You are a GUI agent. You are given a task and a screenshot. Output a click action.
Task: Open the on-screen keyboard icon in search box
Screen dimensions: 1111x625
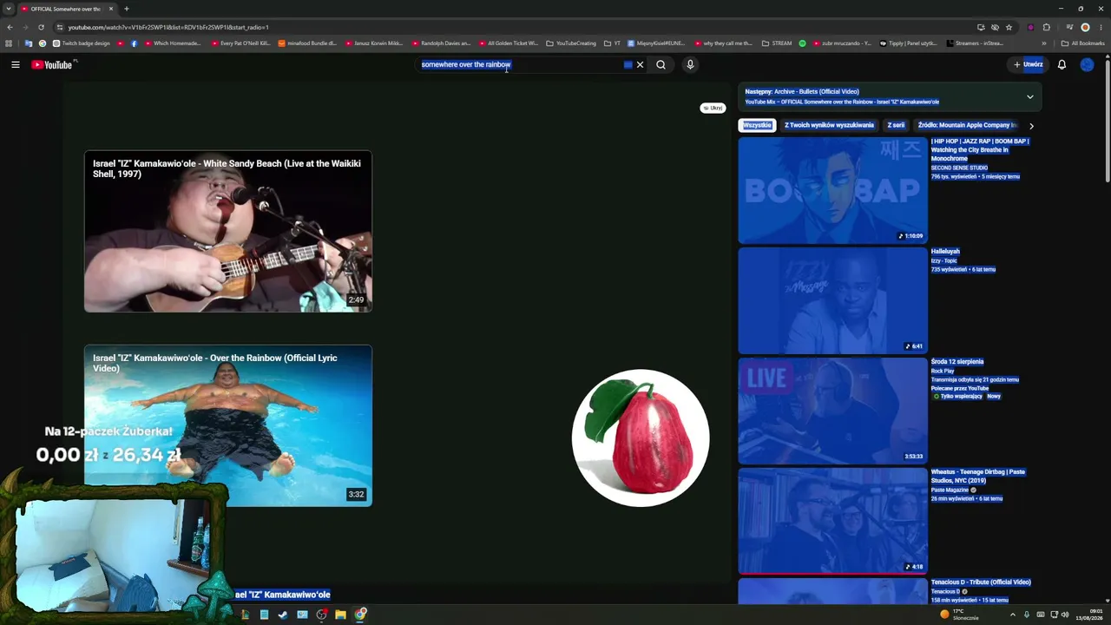628,64
